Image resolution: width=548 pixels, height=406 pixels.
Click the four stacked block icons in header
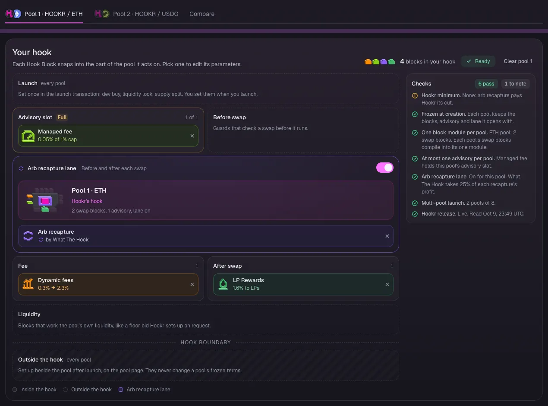coord(380,61)
